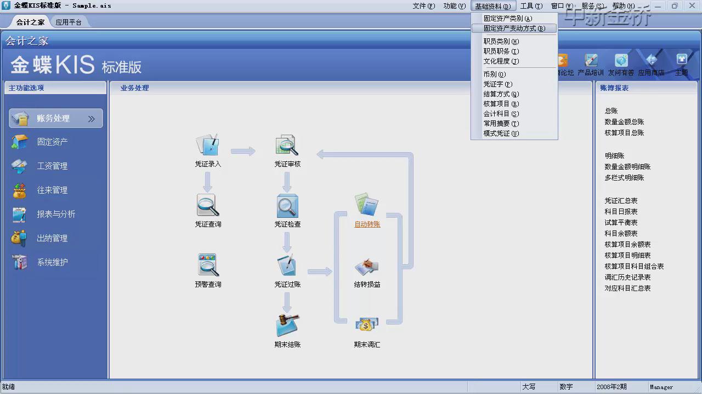Open the 凭证过账 voucher posting icon
702x394 pixels.
287,265
